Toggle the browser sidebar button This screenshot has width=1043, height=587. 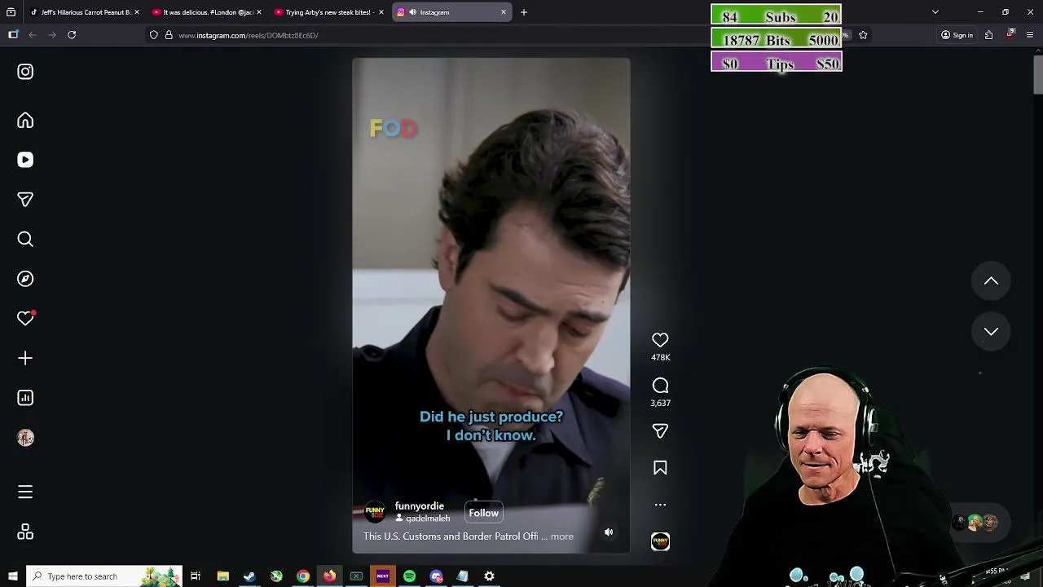[13, 35]
